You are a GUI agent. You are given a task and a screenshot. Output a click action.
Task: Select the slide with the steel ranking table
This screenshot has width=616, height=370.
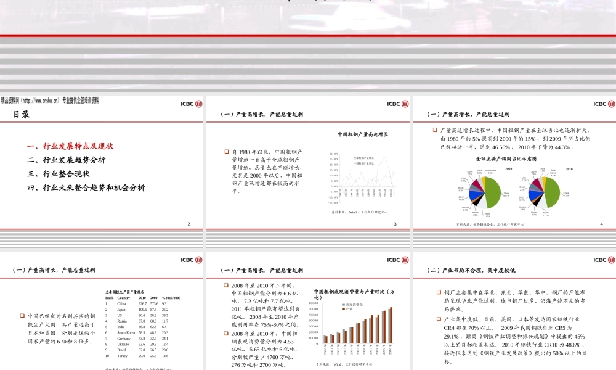pyautogui.click(x=102, y=311)
